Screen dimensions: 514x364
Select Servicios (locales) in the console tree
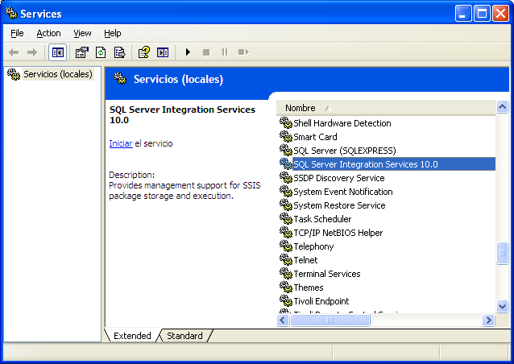coord(57,74)
